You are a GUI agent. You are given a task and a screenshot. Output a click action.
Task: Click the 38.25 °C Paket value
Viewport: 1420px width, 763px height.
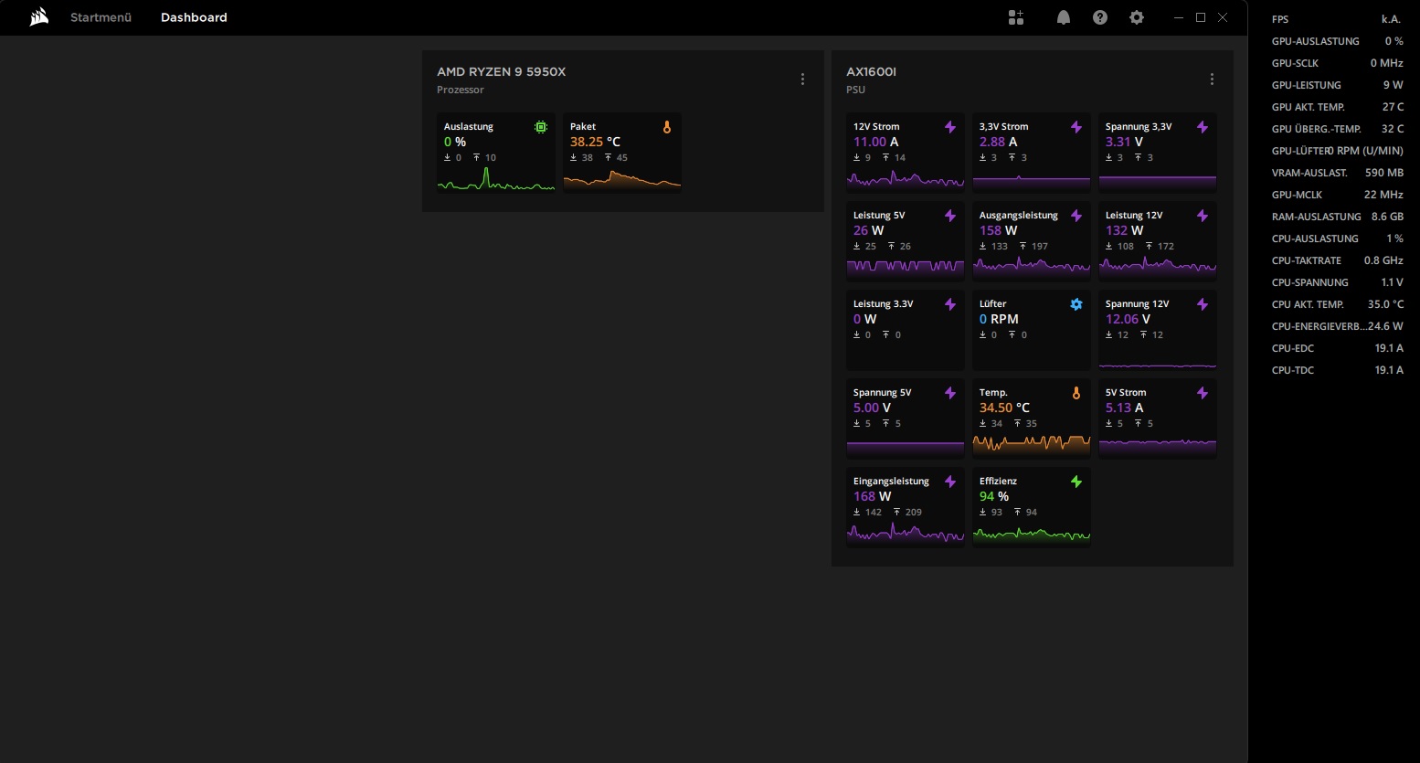tap(595, 142)
